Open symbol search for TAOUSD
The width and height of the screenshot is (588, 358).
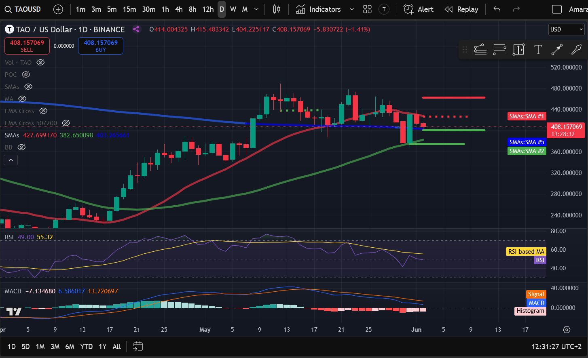point(23,9)
